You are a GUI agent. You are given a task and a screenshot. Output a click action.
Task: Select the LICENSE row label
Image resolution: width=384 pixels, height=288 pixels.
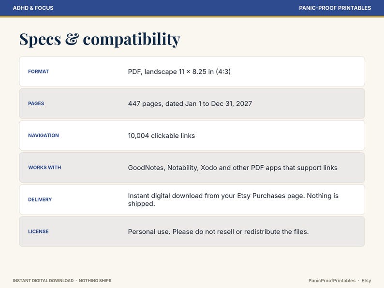tap(38, 231)
